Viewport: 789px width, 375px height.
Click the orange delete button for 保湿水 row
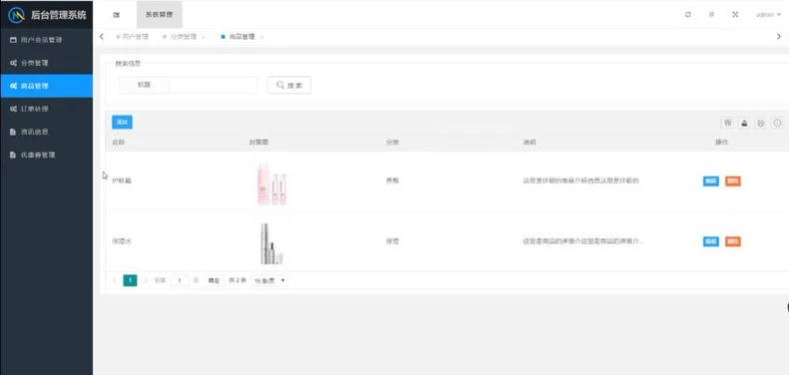tap(733, 241)
